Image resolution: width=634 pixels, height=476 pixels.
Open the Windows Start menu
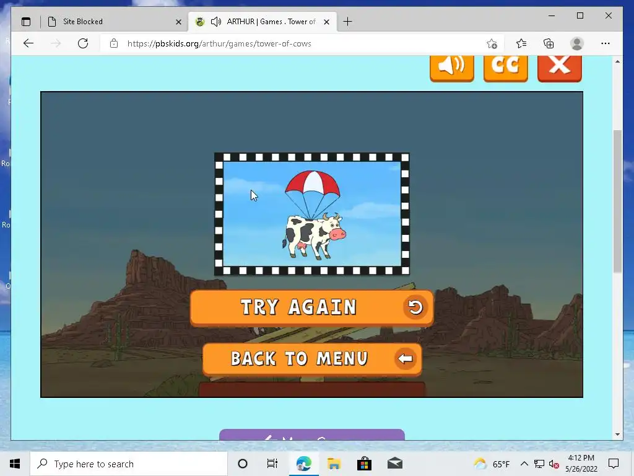15,464
